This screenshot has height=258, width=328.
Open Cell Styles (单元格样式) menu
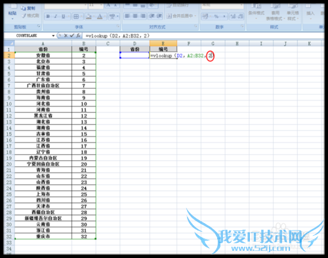293,12
